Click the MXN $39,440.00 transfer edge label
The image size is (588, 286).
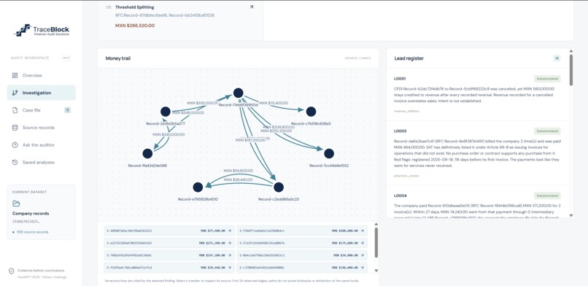coord(238,179)
